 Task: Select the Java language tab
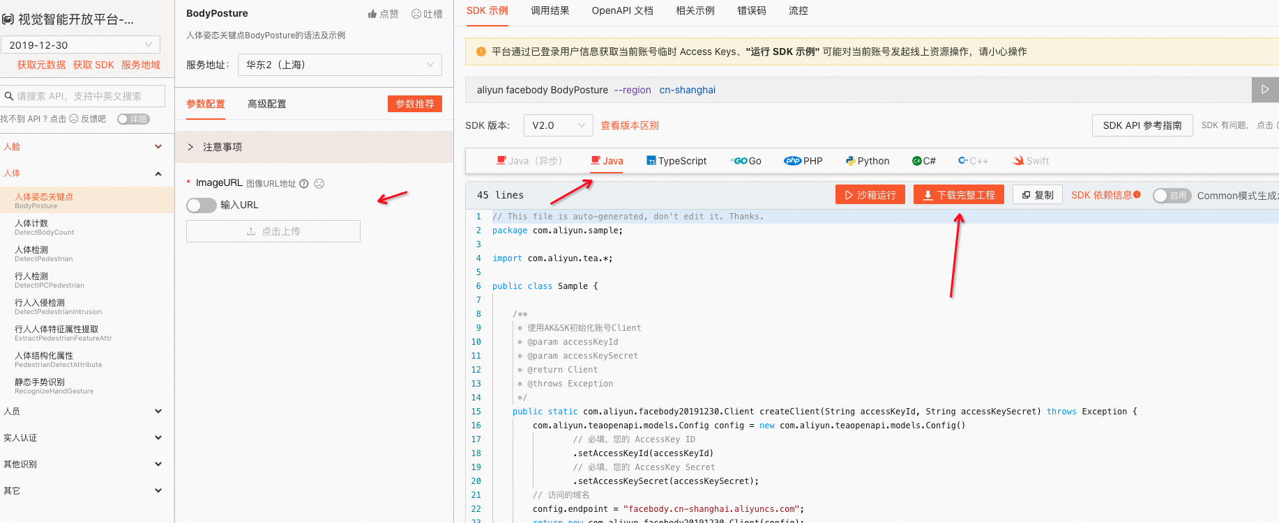click(607, 161)
